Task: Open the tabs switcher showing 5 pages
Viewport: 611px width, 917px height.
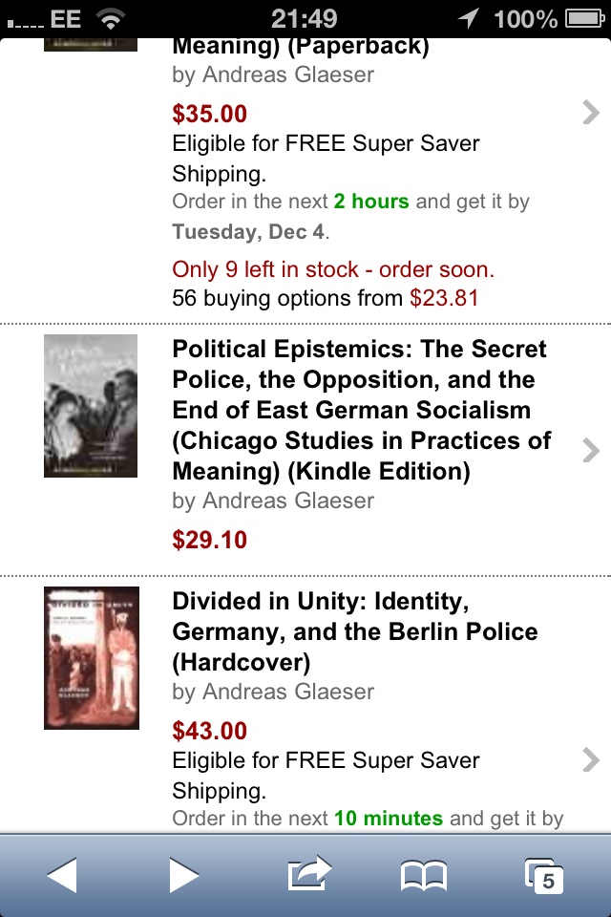Action: [x=545, y=876]
